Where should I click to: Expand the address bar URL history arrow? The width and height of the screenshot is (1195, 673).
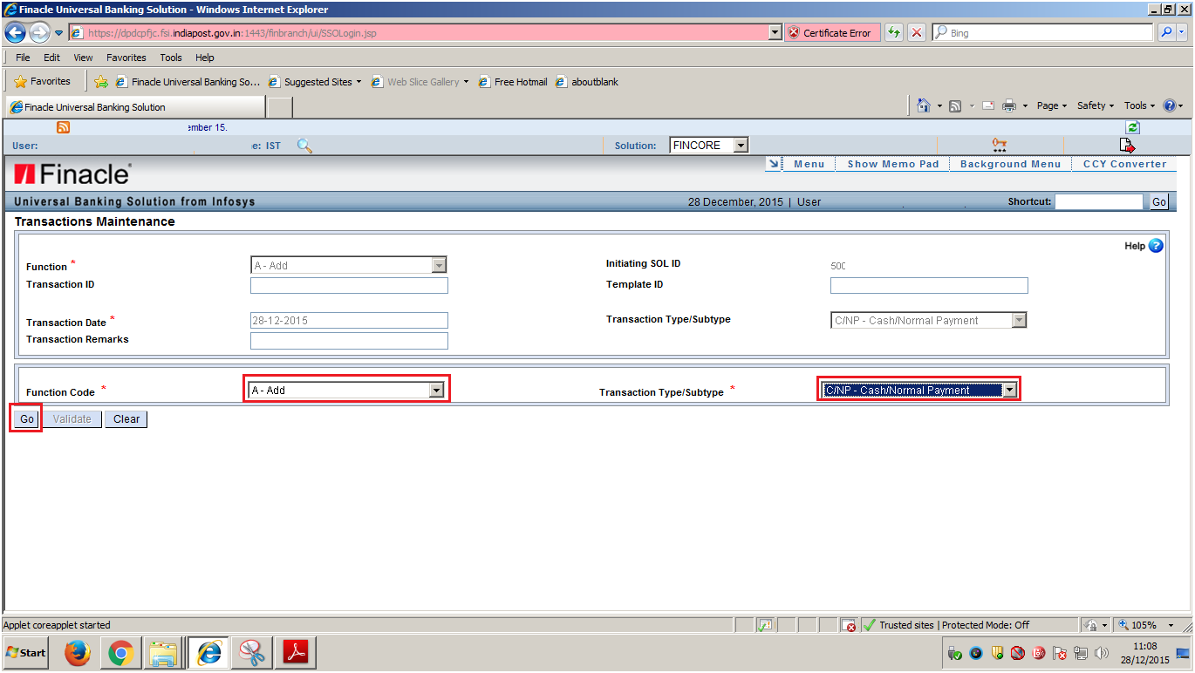[x=775, y=33]
